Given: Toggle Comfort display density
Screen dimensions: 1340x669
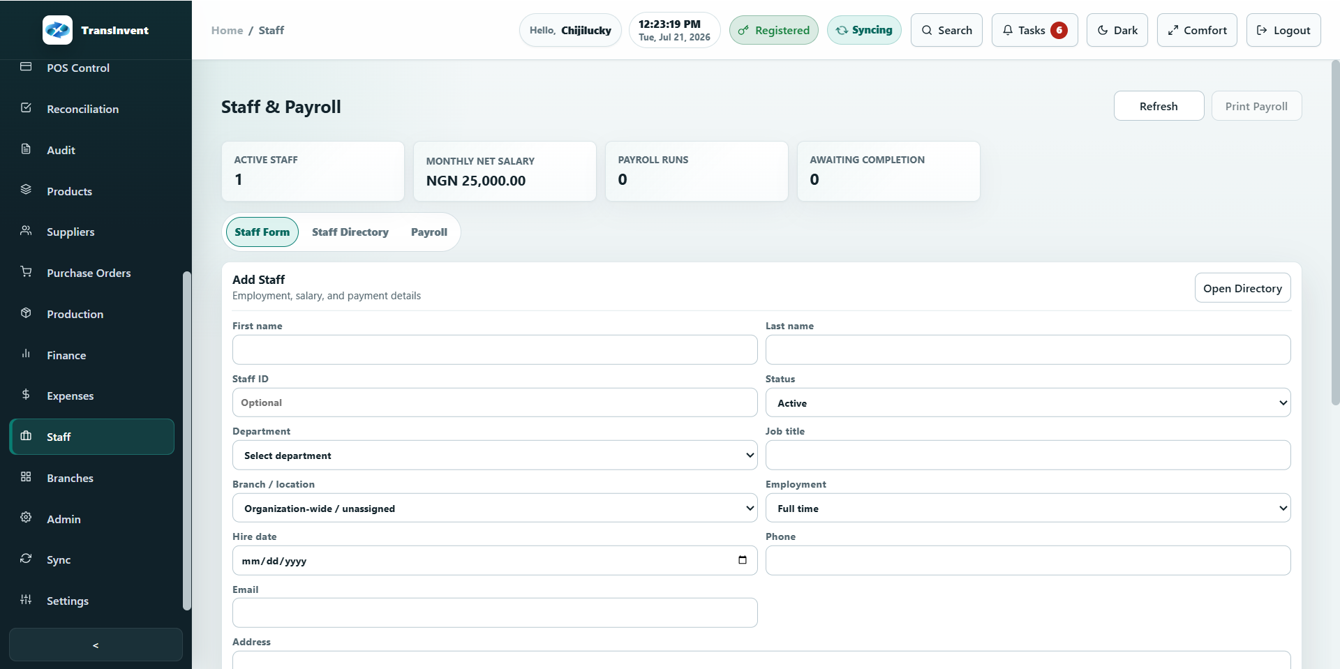Looking at the screenshot, I should (x=1197, y=30).
